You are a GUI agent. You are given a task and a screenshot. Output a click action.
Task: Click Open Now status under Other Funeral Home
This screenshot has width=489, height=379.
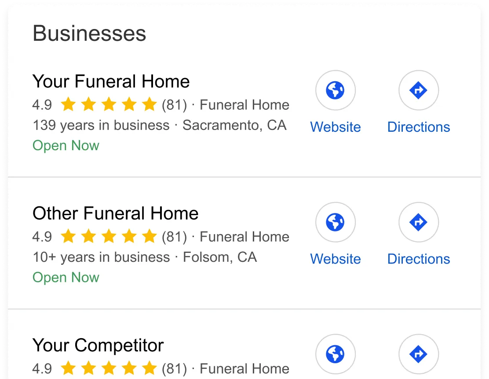click(66, 278)
